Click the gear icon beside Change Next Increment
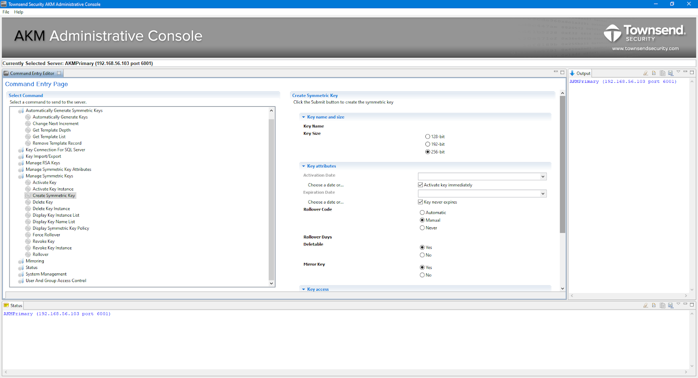698x378 pixels. tap(28, 124)
